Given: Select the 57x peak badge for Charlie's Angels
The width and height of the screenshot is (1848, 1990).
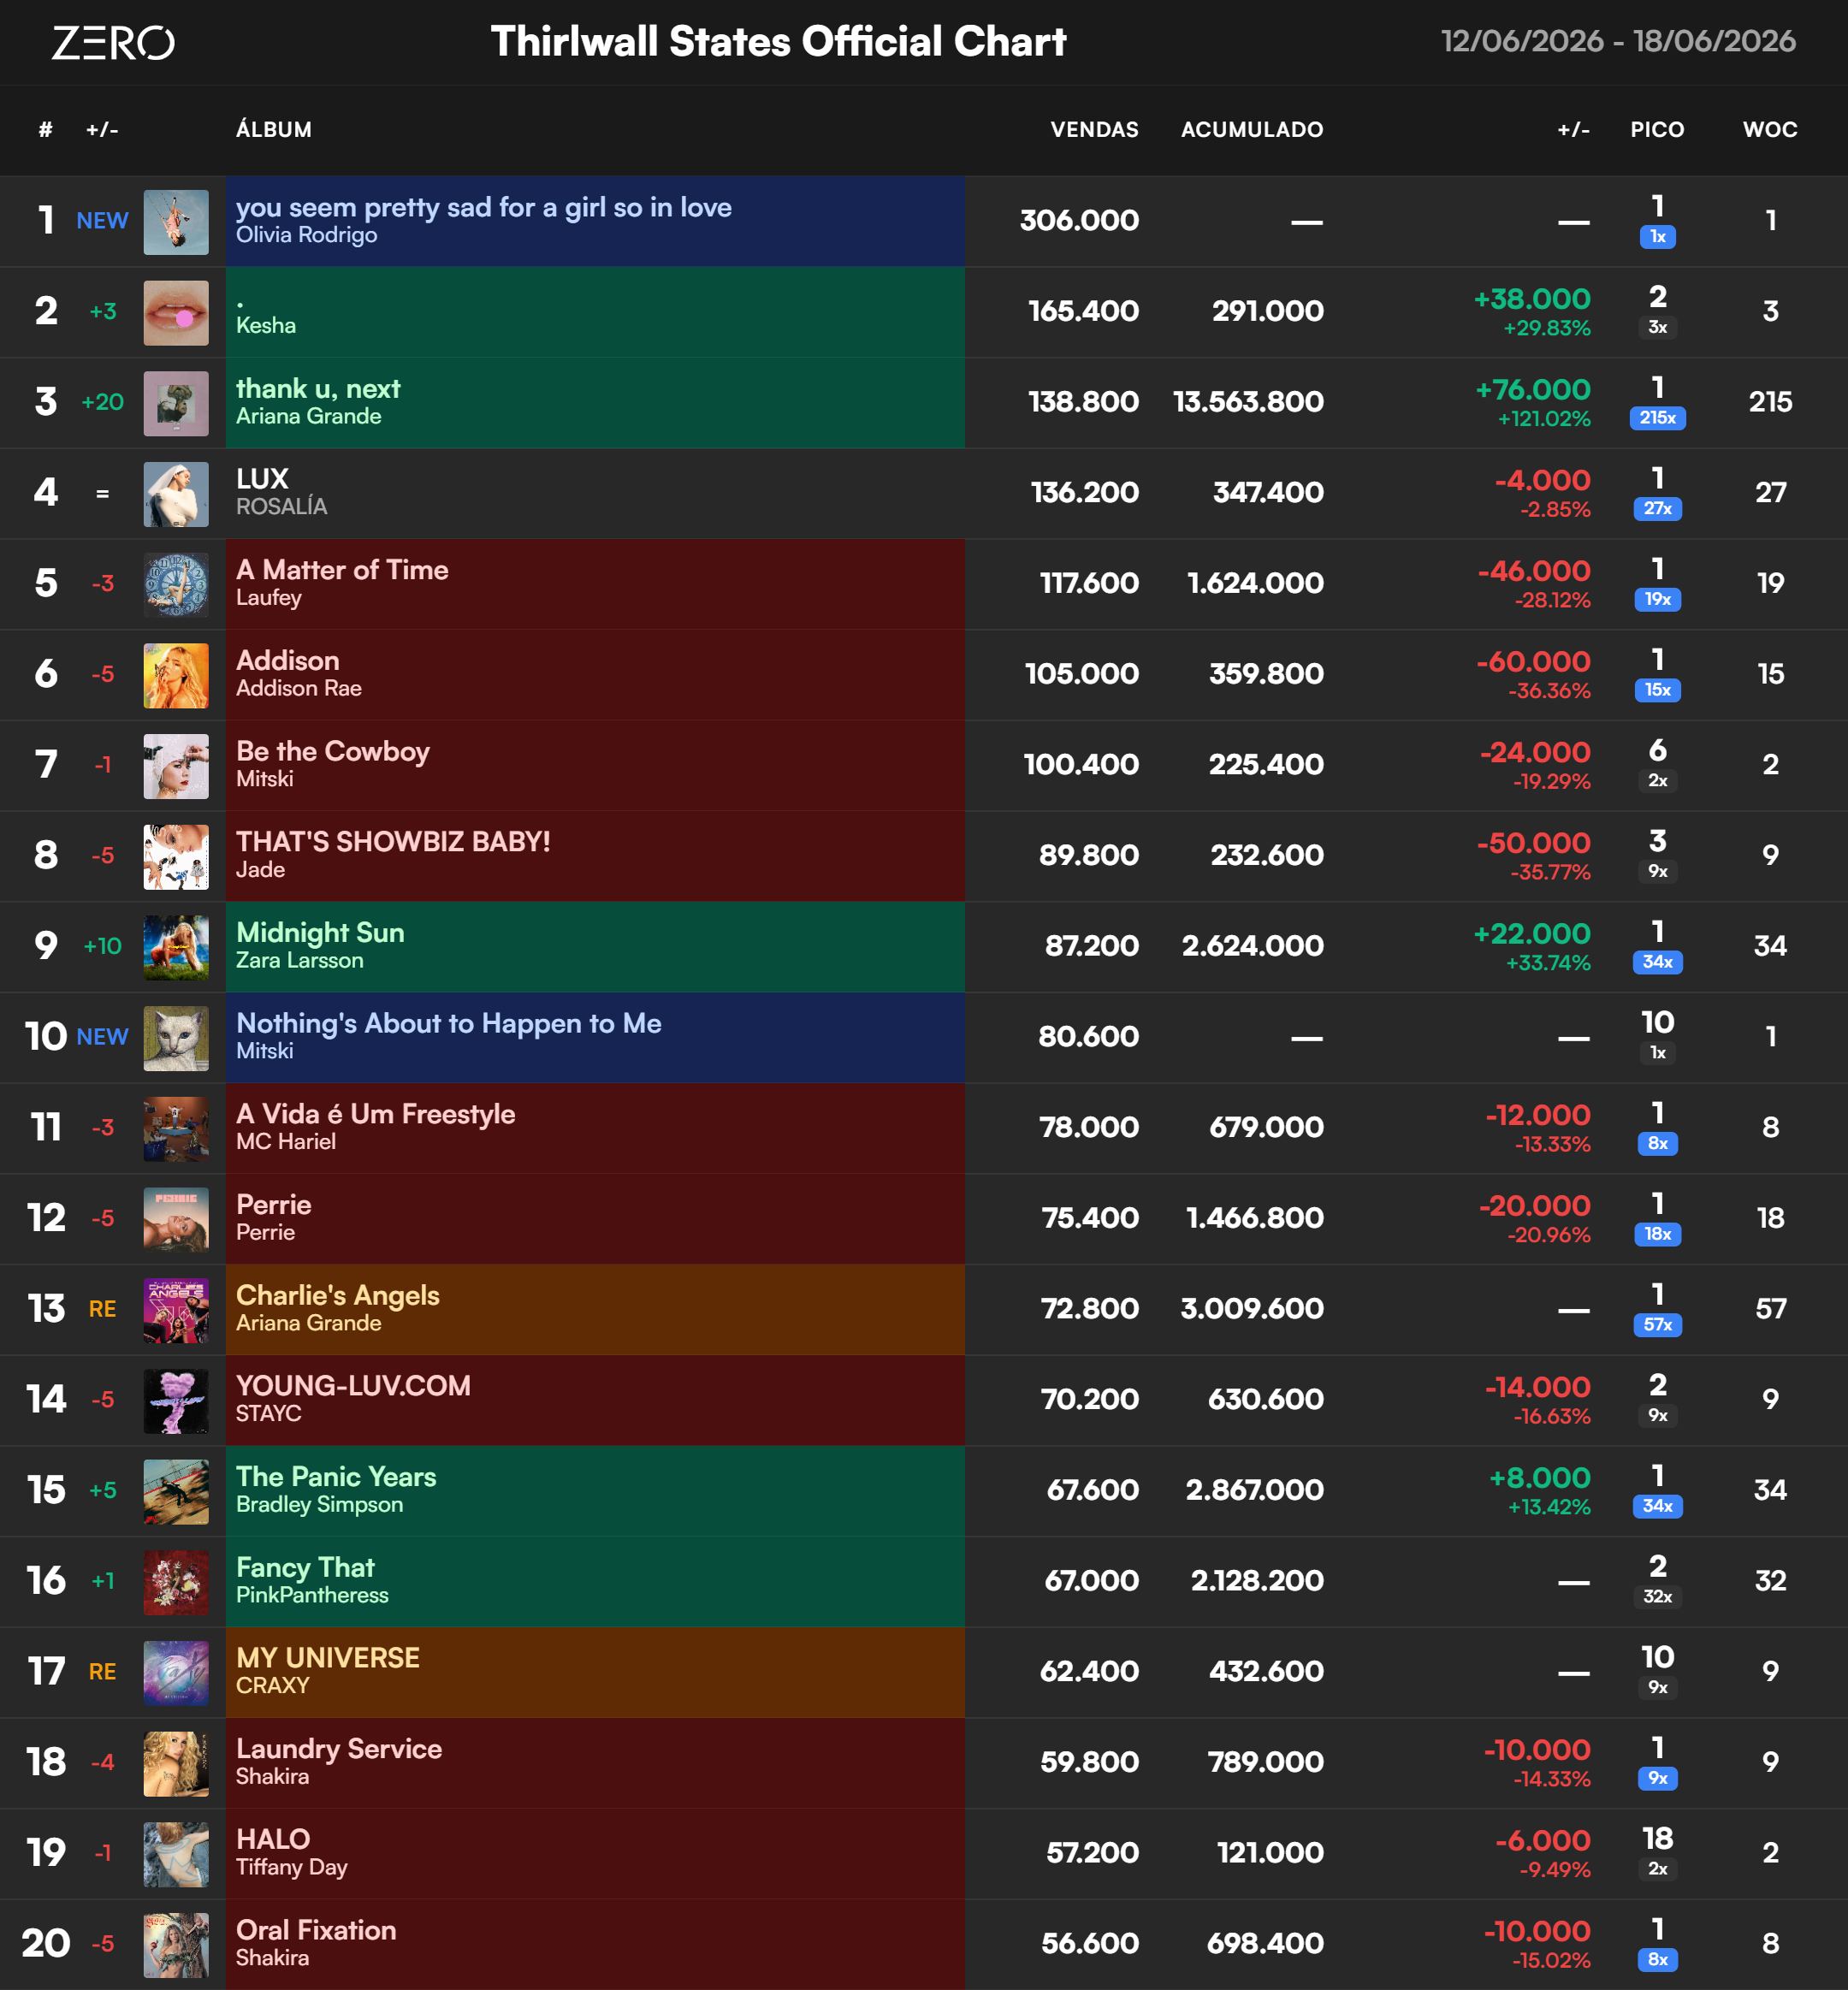Looking at the screenshot, I should point(1657,1325).
